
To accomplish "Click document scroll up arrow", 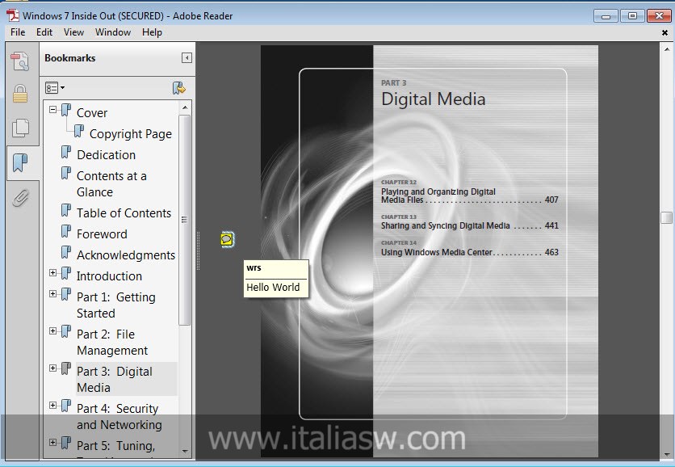I will [666, 48].
